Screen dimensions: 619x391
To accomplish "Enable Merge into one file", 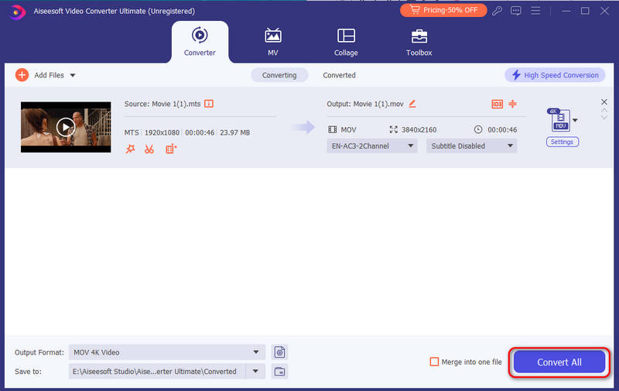I will (x=434, y=362).
